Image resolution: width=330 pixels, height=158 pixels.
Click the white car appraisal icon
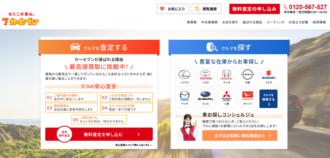coord(75,47)
